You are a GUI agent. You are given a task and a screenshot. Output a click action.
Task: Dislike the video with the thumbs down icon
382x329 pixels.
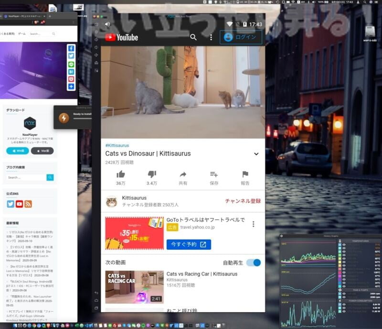(x=152, y=174)
